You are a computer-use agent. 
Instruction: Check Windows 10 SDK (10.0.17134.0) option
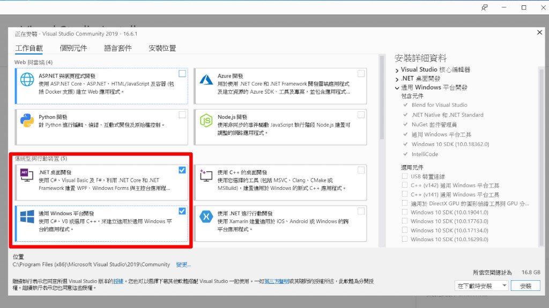pyautogui.click(x=405, y=230)
